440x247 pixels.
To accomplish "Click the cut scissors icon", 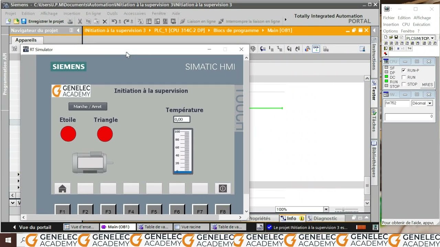I will [80, 21].
